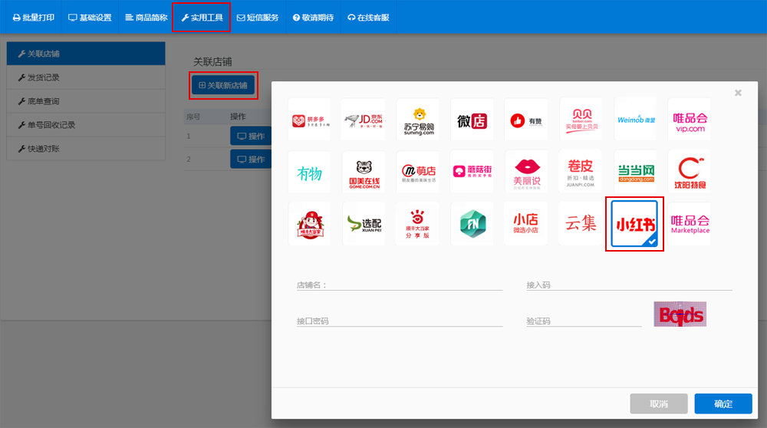This screenshot has width=767, height=428.
Task: Select the 小红书 platform logo
Action: pyautogui.click(x=634, y=224)
